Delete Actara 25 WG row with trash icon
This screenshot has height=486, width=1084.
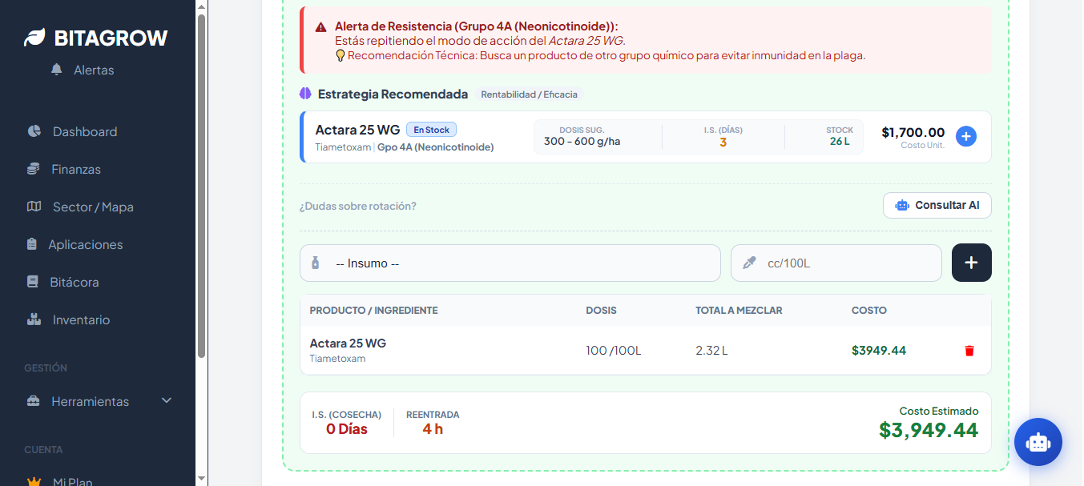click(969, 351)
